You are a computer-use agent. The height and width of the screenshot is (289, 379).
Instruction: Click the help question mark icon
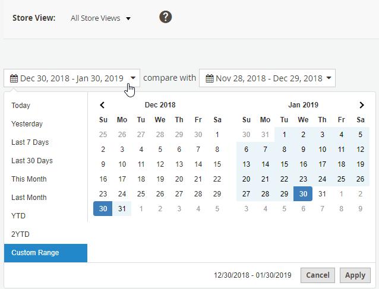coord(166,17)
